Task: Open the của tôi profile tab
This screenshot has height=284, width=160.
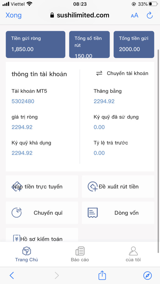Action: [x=133, y=254]
